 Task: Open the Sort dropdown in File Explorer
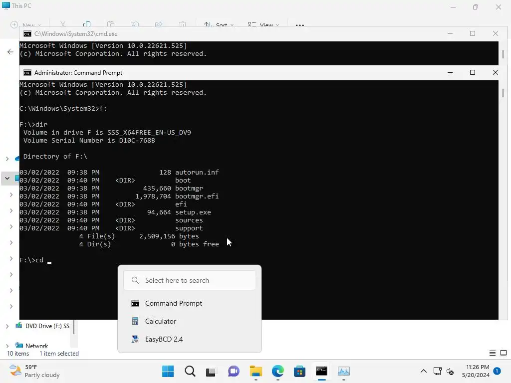coord(219,25)
